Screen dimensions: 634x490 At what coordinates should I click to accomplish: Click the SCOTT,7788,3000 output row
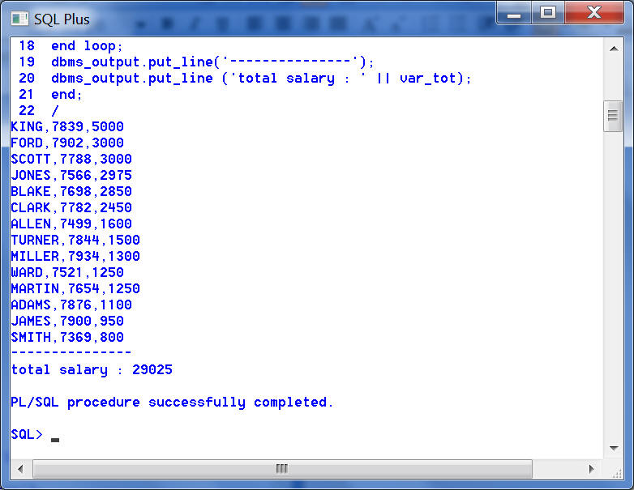click(71, 159)
